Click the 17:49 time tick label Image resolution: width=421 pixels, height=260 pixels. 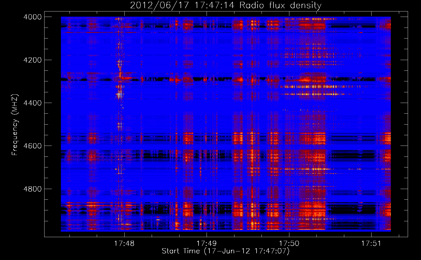(x=207, y=243)
